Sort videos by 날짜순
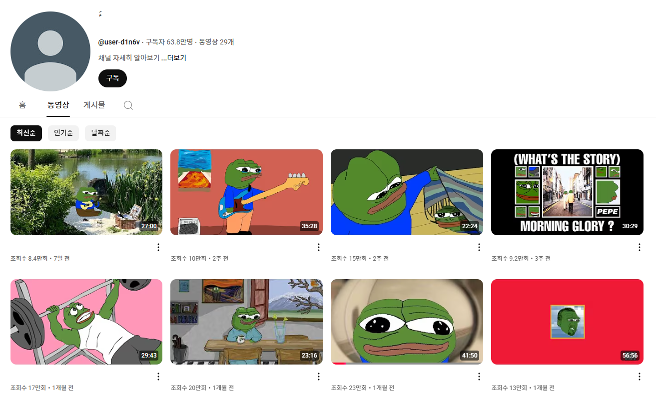The width and height of the screenshot is (656, 398). click(100, 133)
